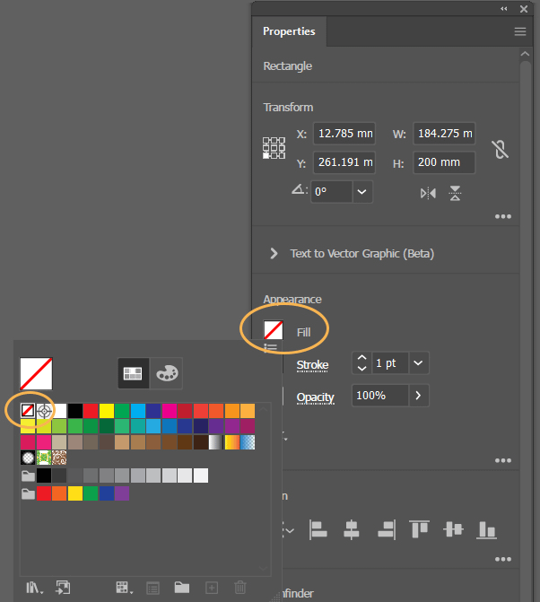Click Flip Vertically icon in Transform
This screenshot has height=602, width=540.
(455, 193)
